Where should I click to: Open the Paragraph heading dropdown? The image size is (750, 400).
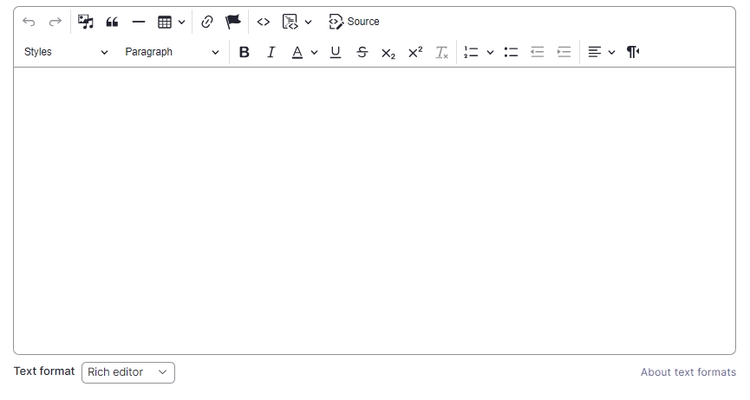[172, 52]
